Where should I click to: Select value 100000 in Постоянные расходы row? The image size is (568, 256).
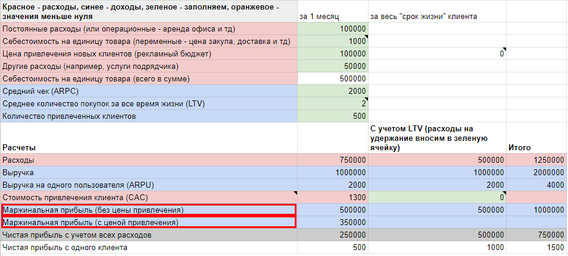coord(333,29)
